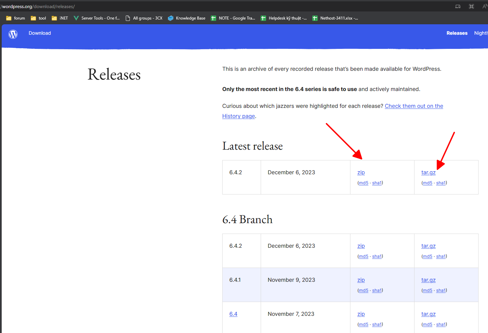Open md5 for Latest release tar.gz
The image size is (488, 333).
428,183
